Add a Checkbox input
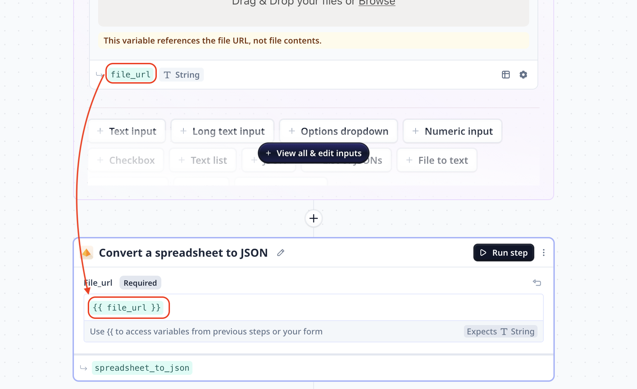The width and height of the screenshot is (637, 389). pyautogui.click(x=126, y=160)
